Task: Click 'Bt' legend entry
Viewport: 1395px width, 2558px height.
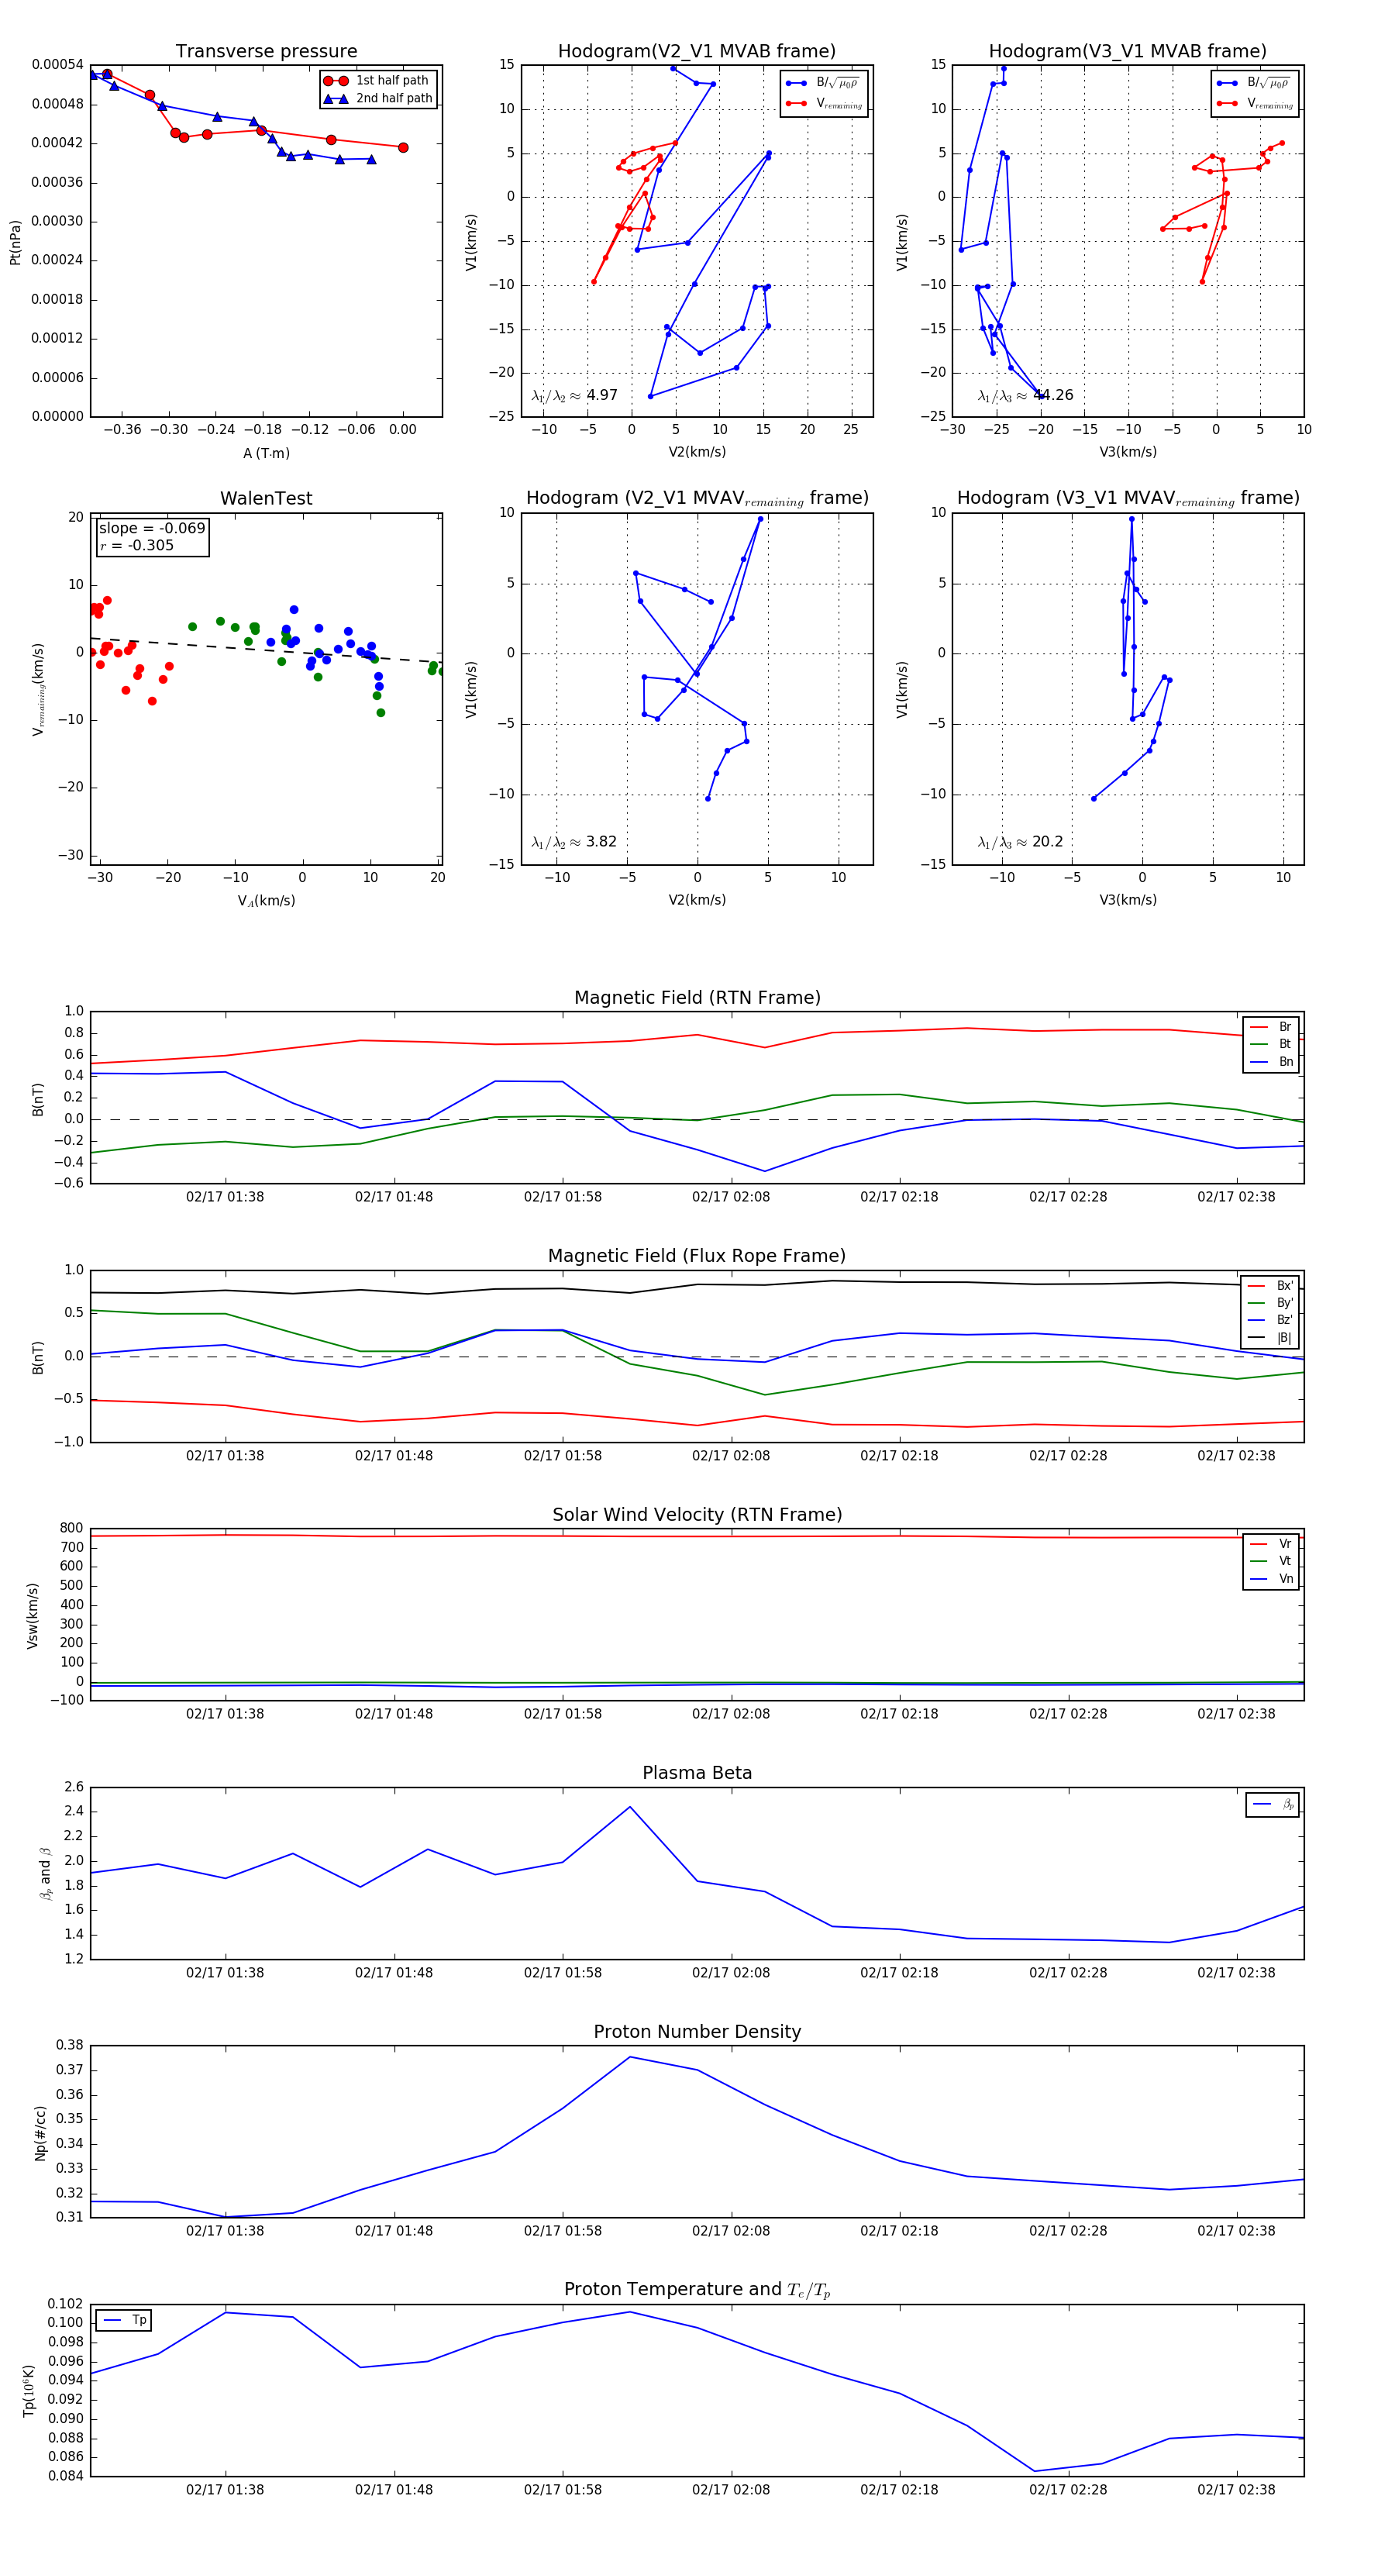Action: click(1273, 1045)
